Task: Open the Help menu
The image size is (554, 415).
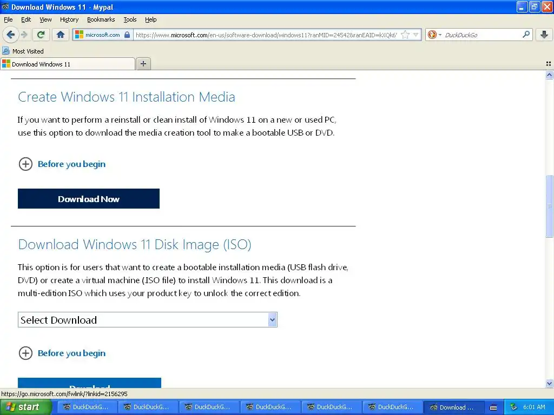Action: click(151, 19)
